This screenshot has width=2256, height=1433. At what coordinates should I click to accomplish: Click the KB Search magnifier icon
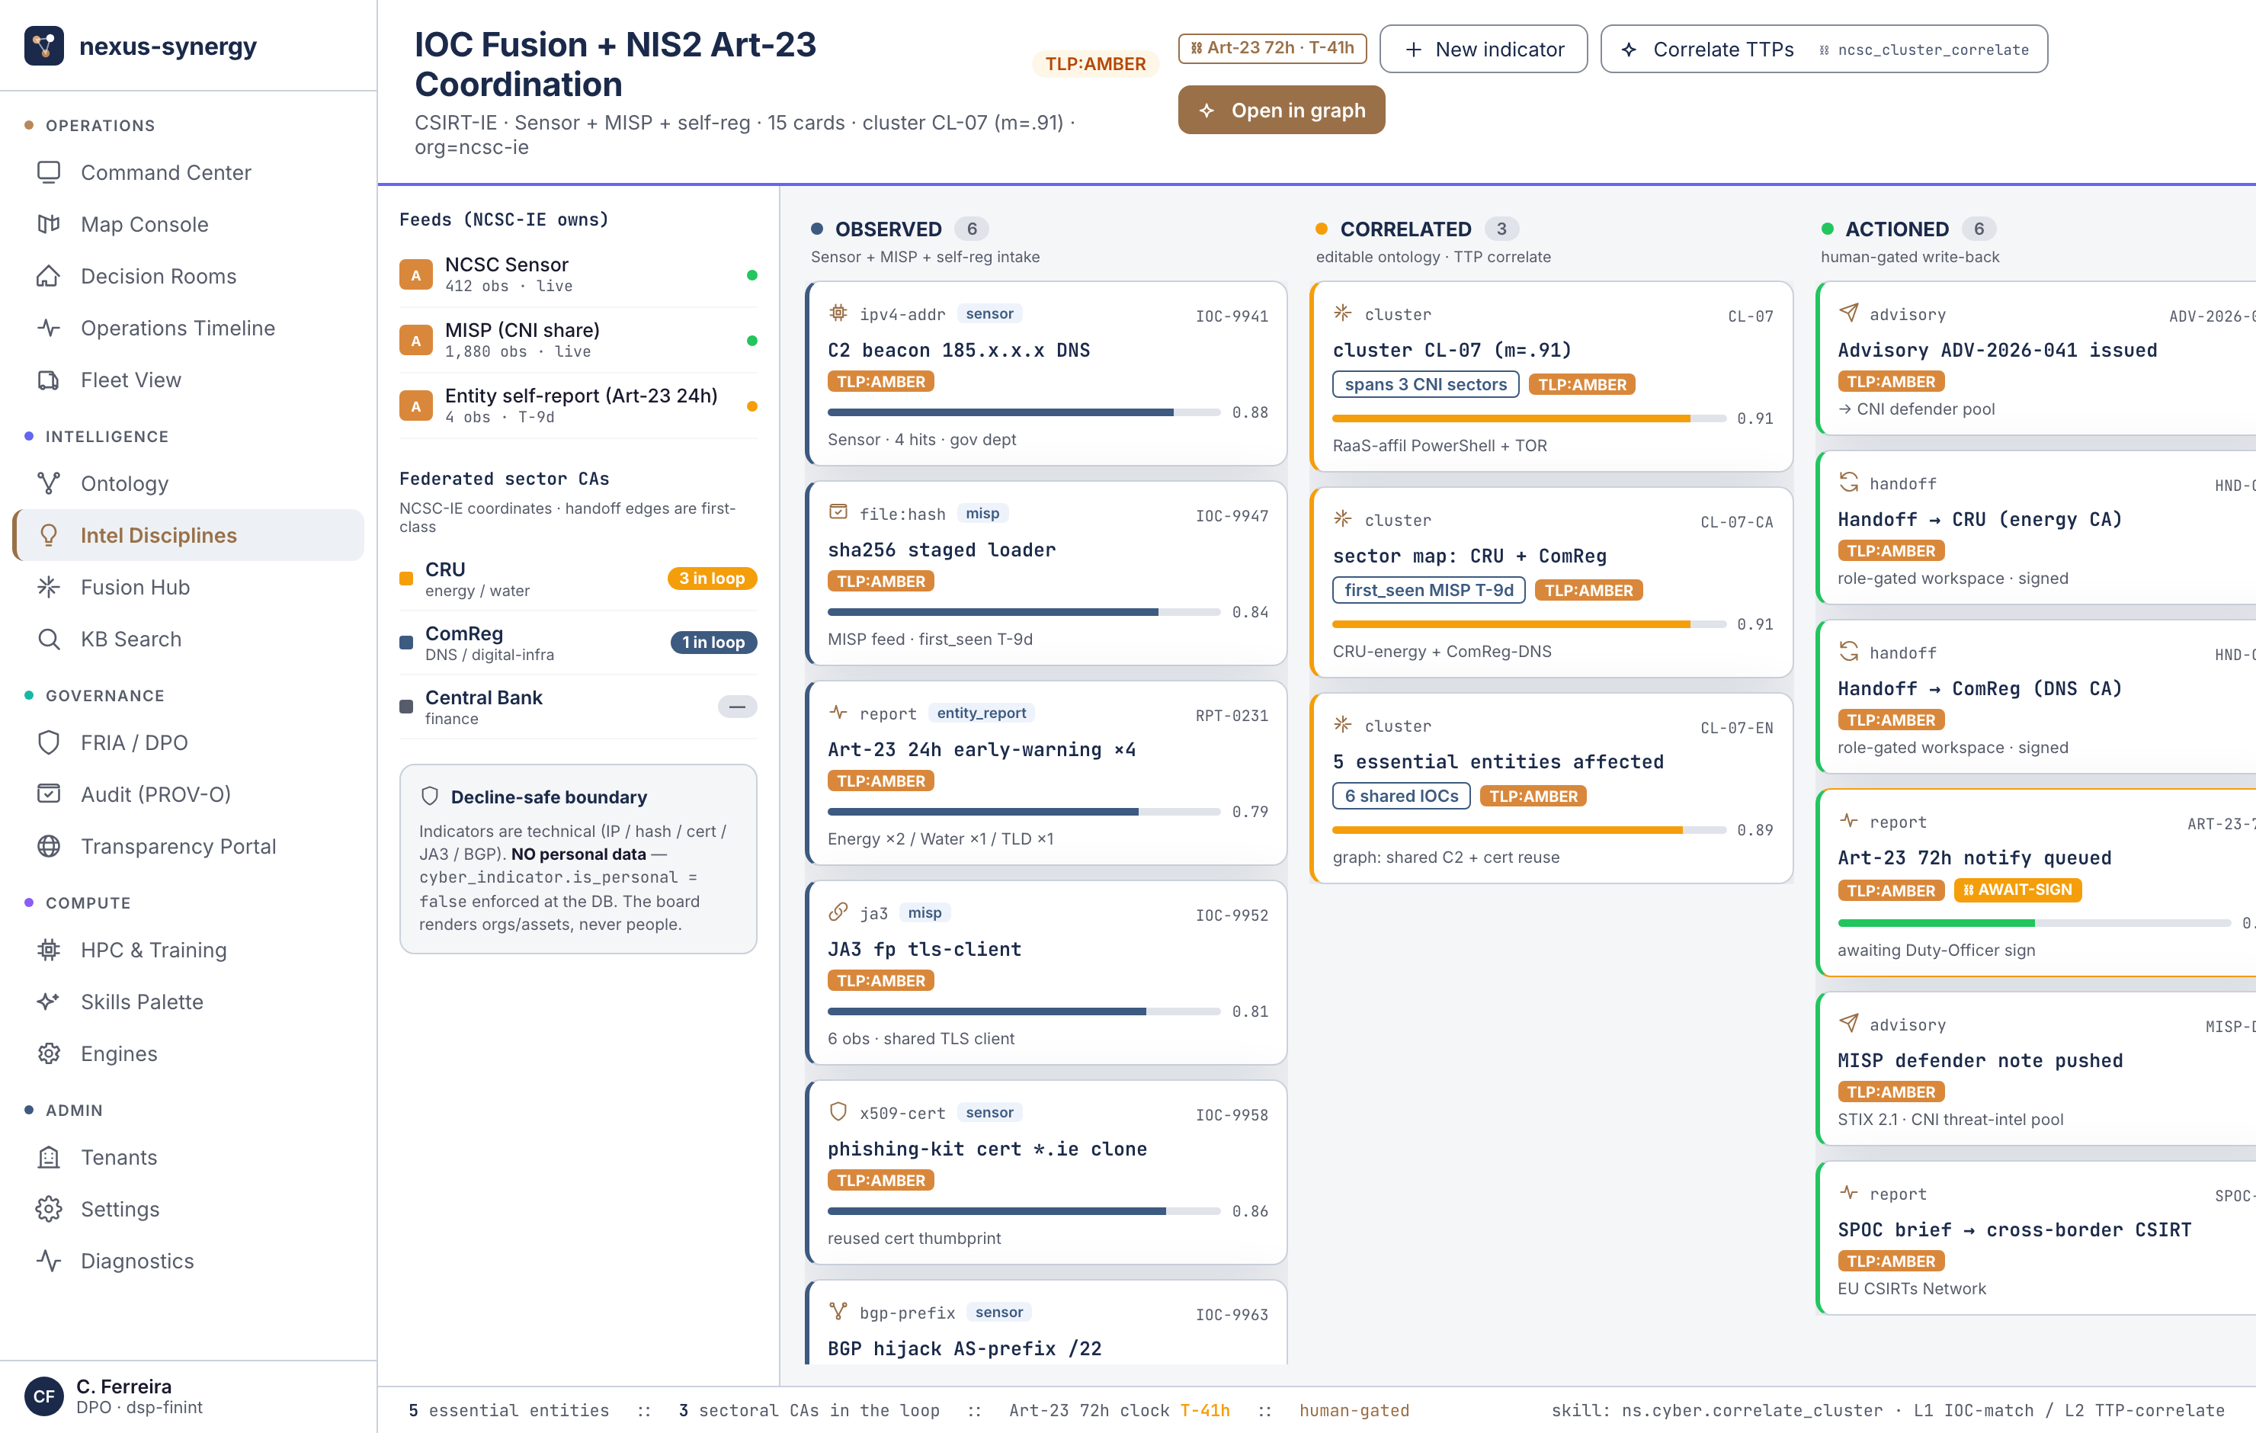tap(49, 640)
